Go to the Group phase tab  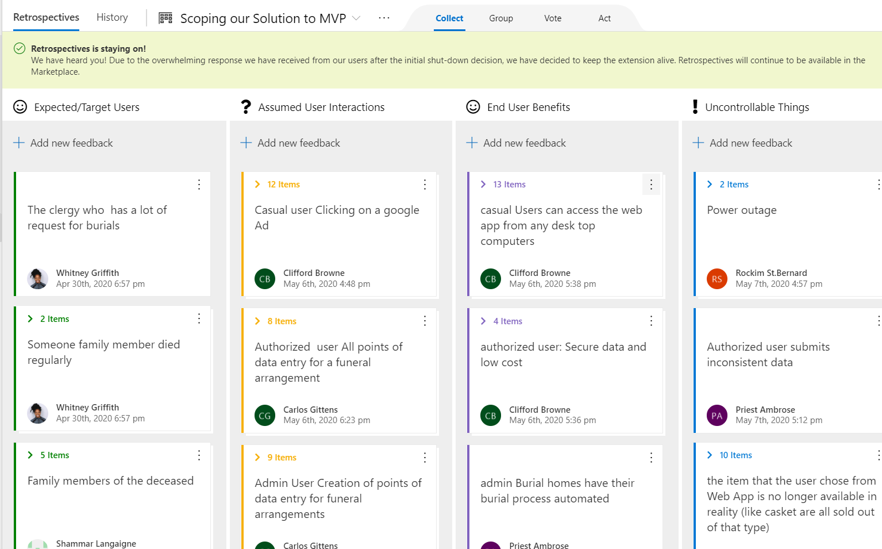tap(501, 18)
